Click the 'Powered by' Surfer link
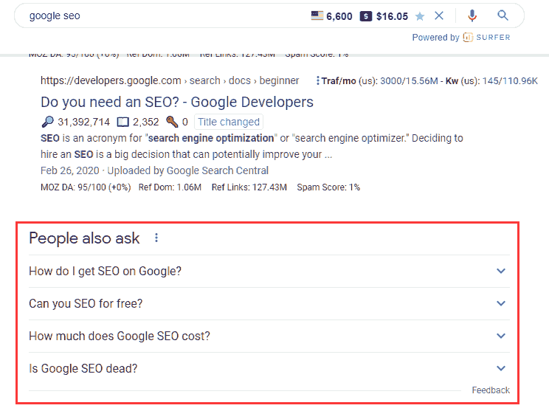Image resolution: width=549 pixels, height=411 pixels. point(460,38)
